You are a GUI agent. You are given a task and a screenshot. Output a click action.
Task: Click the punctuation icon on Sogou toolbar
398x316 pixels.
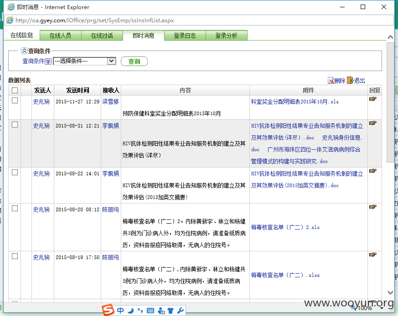pos(140,311)
